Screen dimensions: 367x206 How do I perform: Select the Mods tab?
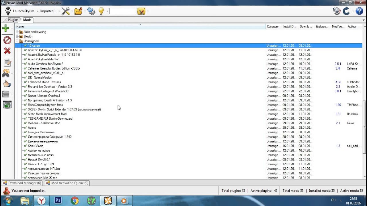(27, 20)
